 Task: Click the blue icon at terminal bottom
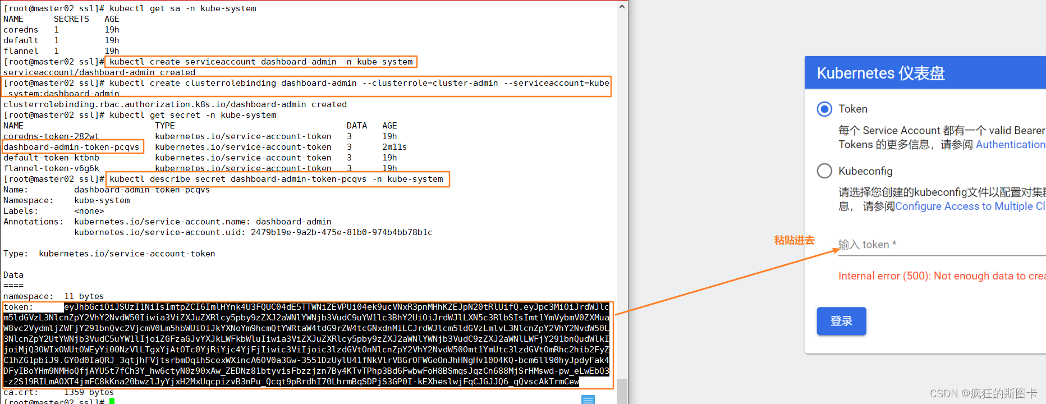tap(588, 400)
